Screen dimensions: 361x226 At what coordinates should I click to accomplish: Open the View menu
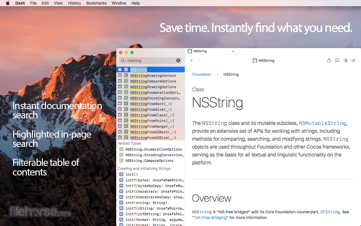(x=58, y=3)
